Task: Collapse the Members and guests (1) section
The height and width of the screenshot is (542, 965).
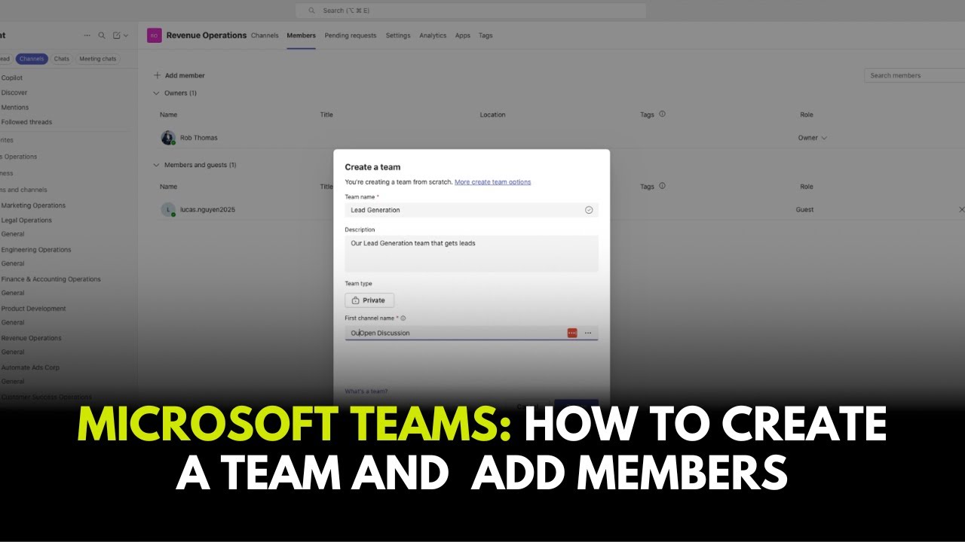Action: [x=156, y=165]
